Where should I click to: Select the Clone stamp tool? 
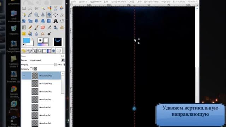click(x=62, y=28)
